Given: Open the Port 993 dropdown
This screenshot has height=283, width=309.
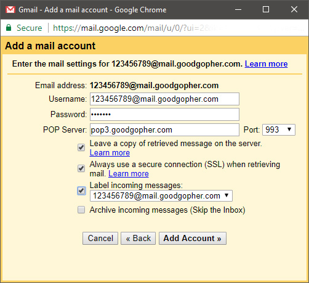Looking at the screenshot, I should coord(279,129).
